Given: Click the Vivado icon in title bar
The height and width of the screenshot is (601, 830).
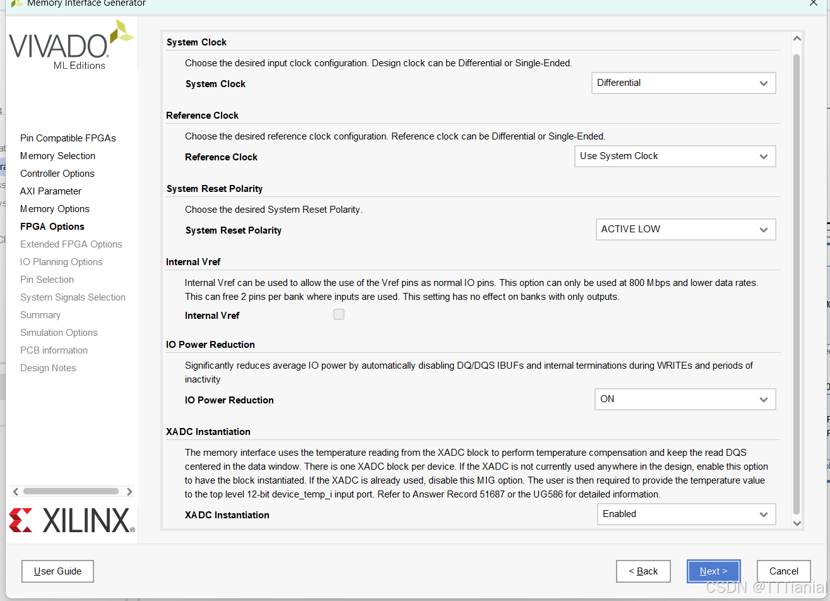Looking at the screenshot, I should [x=18, y=3].
